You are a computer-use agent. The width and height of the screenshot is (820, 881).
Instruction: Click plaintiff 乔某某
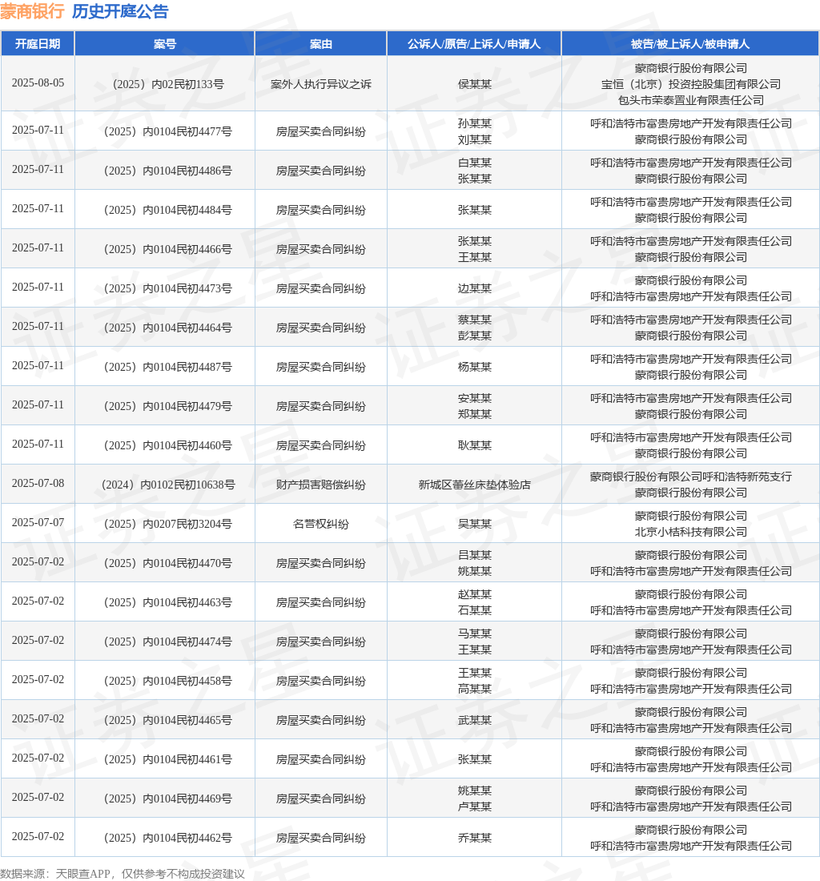[475, 839]
